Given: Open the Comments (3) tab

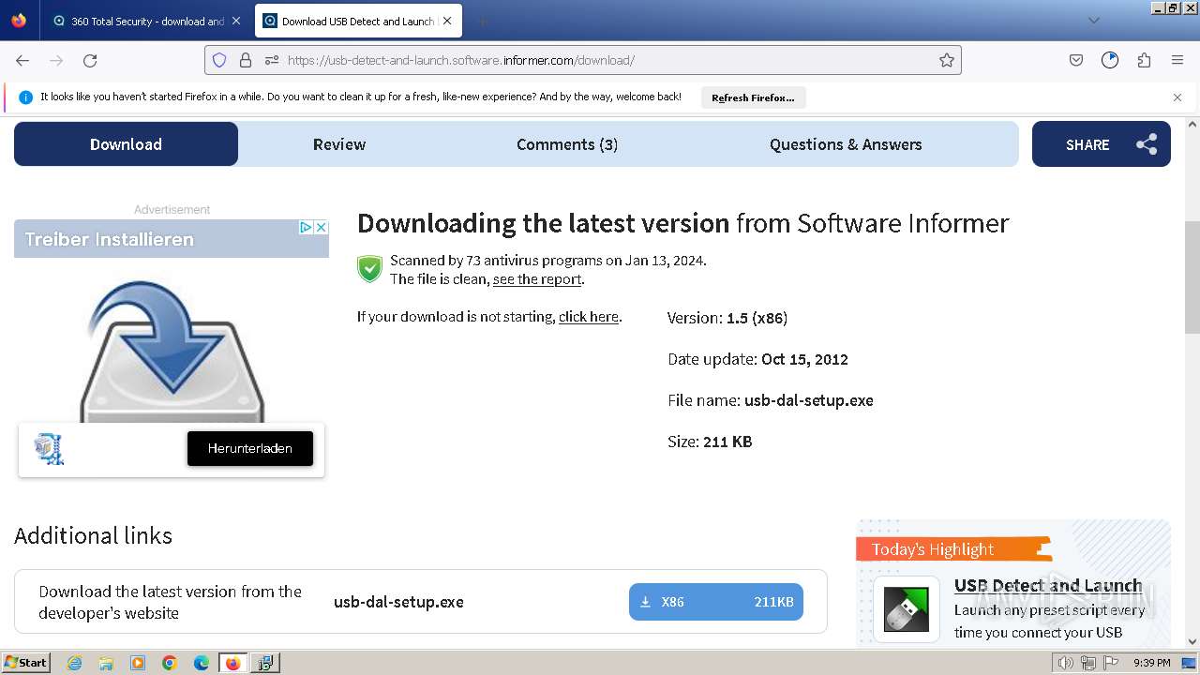Looking at the screenshot, I should click(567, 144).
